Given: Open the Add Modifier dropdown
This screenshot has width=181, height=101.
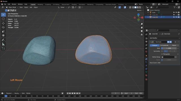Looking at the screenshot, I should (x=164, y=38).
